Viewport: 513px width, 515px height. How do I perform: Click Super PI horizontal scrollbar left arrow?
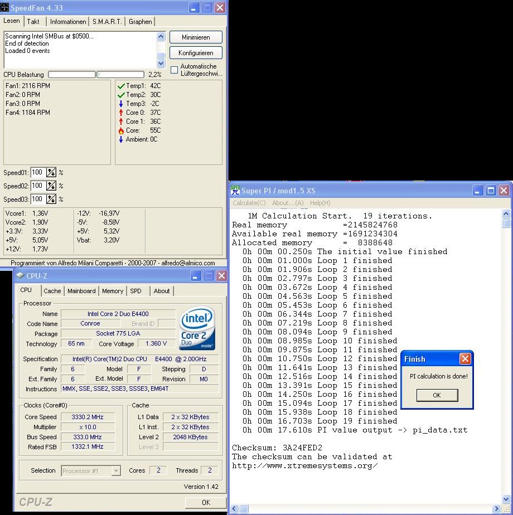coord(234,509)
